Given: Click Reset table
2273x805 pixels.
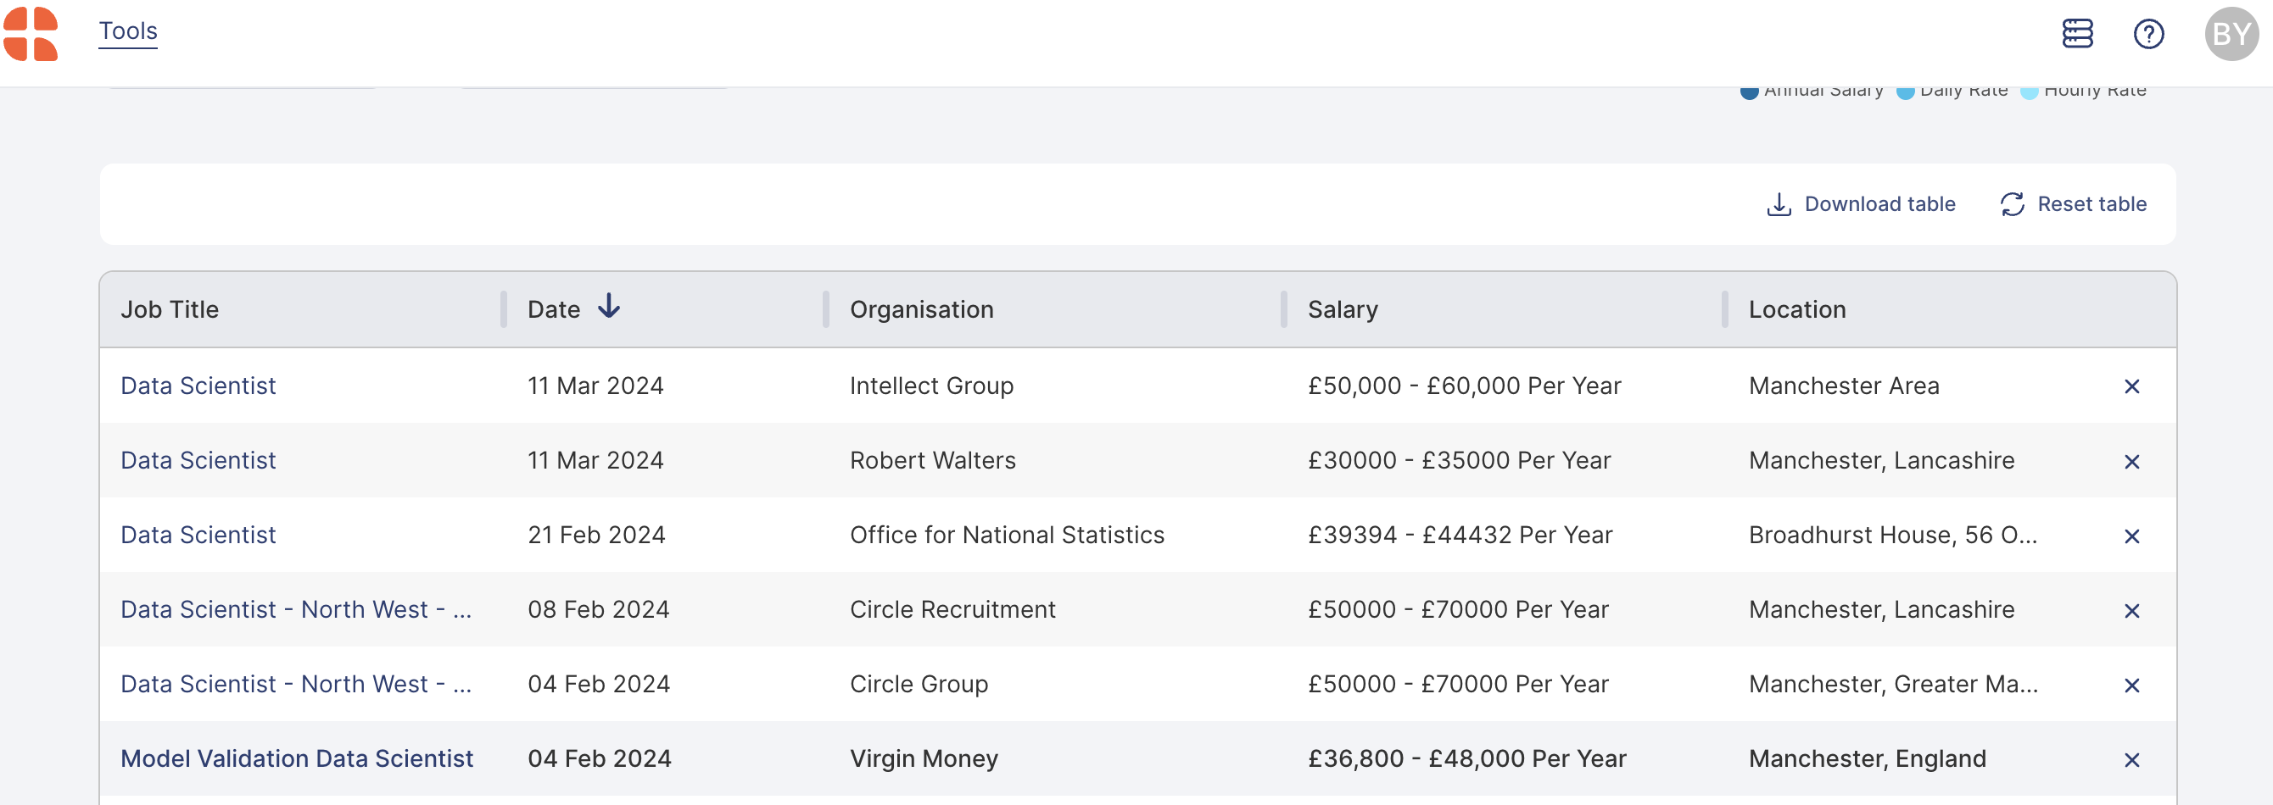Looking at the screenshot, I should click(2073, 204).
